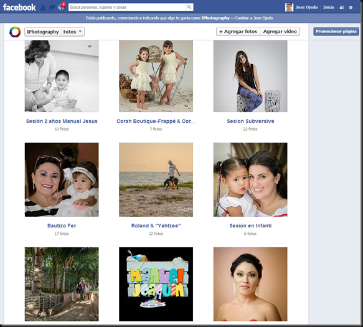The image size is (363, 327).
Task: Click the IPhotography page name button
Action: coord(43,32)
